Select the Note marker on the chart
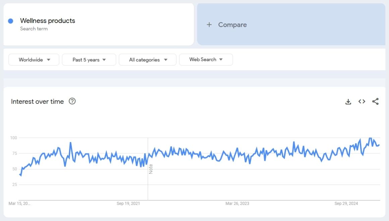389x221 pixels. tap(151, 169)
